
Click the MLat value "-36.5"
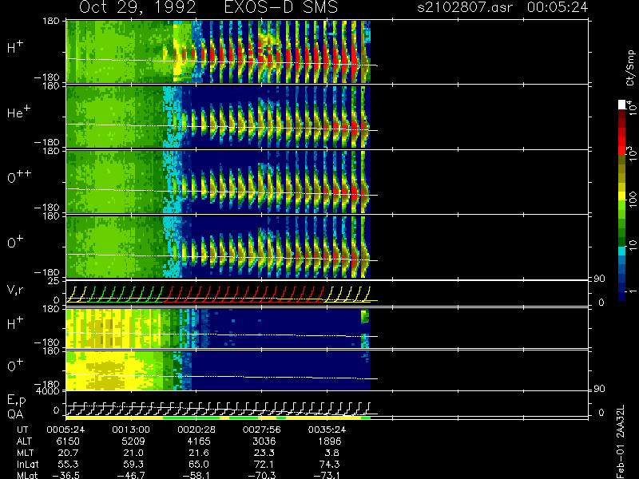coord(66,475)
